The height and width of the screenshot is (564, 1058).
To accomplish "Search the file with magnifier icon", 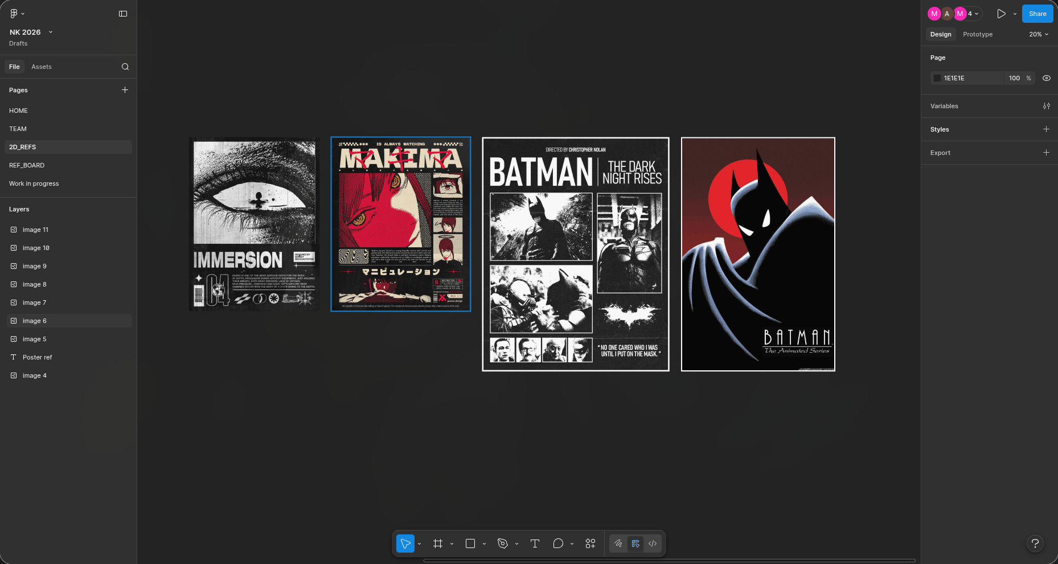I will [x=125, y=67].
